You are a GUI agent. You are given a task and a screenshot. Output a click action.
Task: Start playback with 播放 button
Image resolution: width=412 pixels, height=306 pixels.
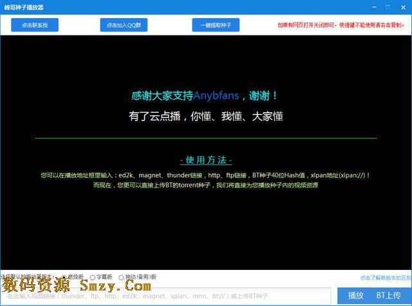pos(355,296)
